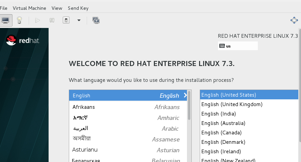Select Arabic language row

pos(128,129)
